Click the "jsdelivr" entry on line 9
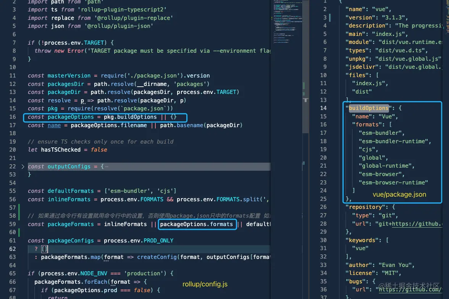The width and height of the screenshot is (449, 299). 393,67
